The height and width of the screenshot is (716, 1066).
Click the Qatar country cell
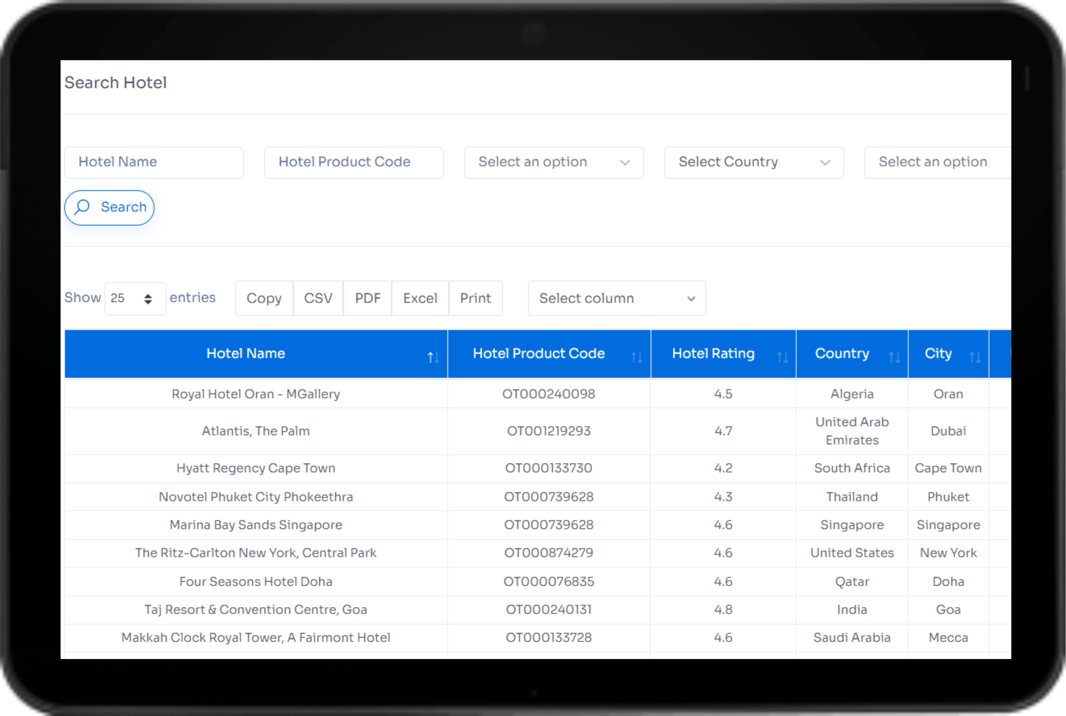[x=852, y=581]
